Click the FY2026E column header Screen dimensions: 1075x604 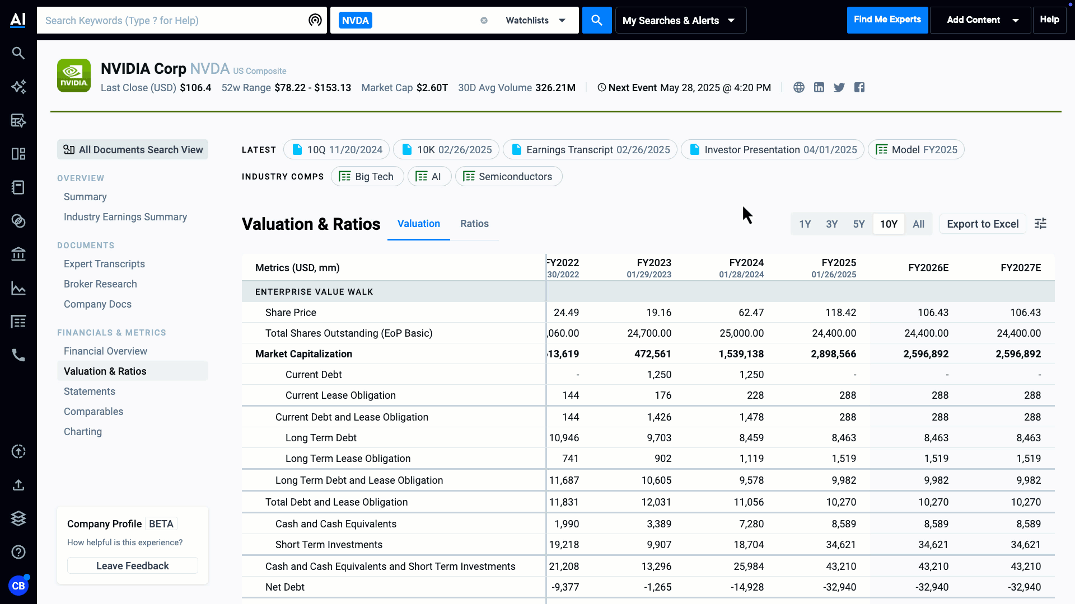928,268
